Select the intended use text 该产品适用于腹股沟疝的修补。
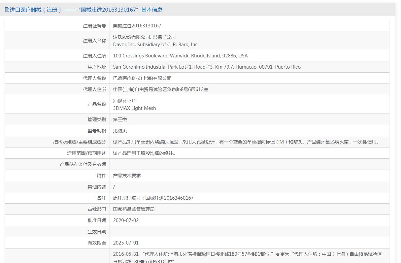This screenshot has width=401, height=263. [144, 153]
